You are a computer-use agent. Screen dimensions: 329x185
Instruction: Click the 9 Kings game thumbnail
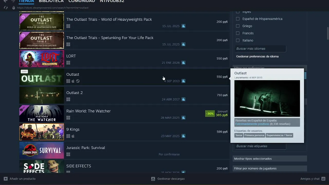point(42,132)
